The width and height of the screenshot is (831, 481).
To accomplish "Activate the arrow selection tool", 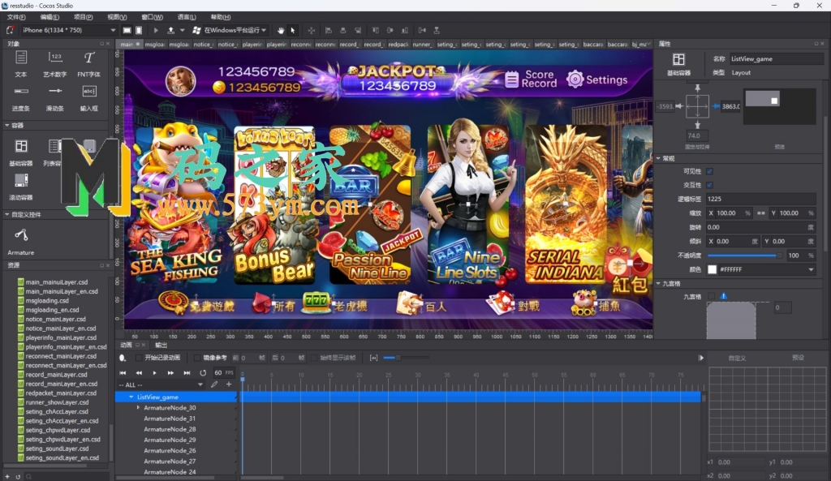I will [292, 30].
